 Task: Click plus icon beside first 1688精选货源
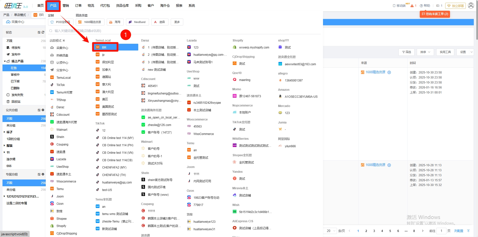tap(389, 72)
